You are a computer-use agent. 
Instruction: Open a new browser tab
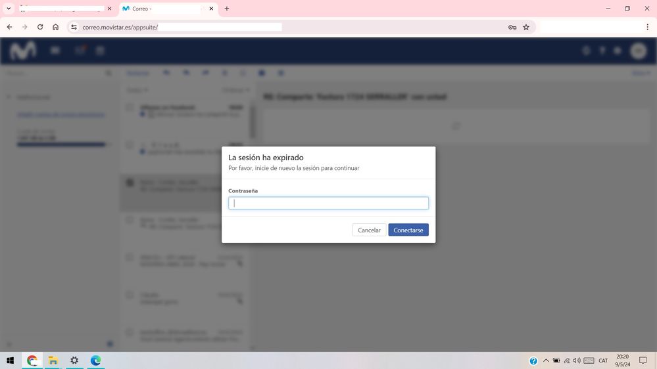pos(227,9)
